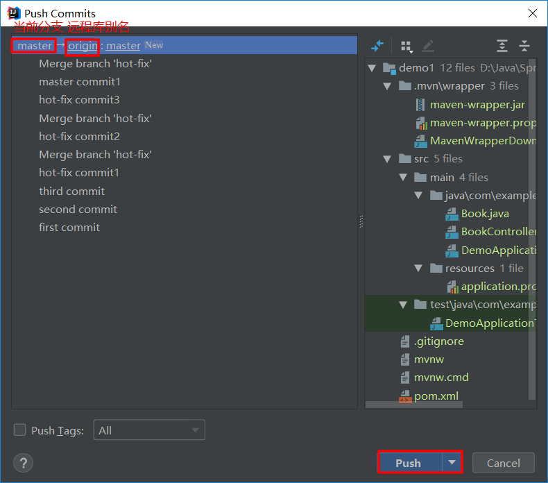
Task: Click the help question mark button
Action: point(24,463)
